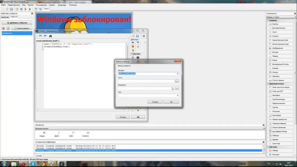Select the image1 object in the inspector
297x167 pixels.
42,134
